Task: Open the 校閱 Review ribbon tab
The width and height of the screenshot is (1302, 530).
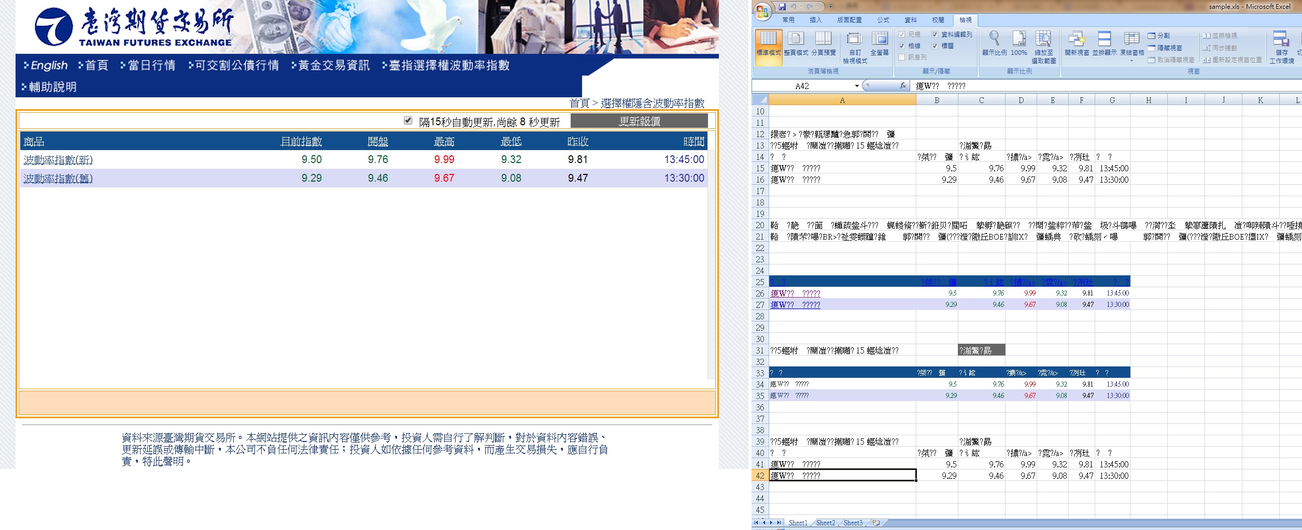Action: point(938,20)
